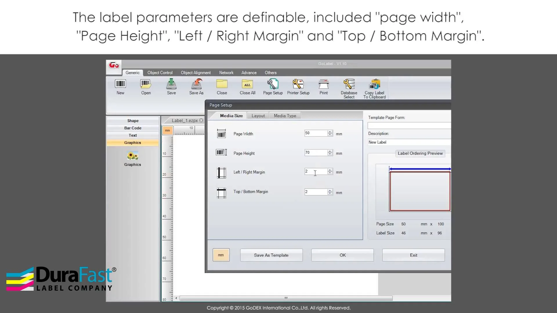557x313 pixels.
Task: Click the New label icon
Action: [x=120, y=84]
